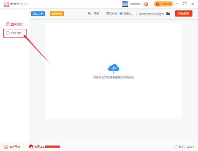The width and height of the screenshot is (198, 151).
Task: Switch to the 图片水印 tab
Action: tap(15, 24)
